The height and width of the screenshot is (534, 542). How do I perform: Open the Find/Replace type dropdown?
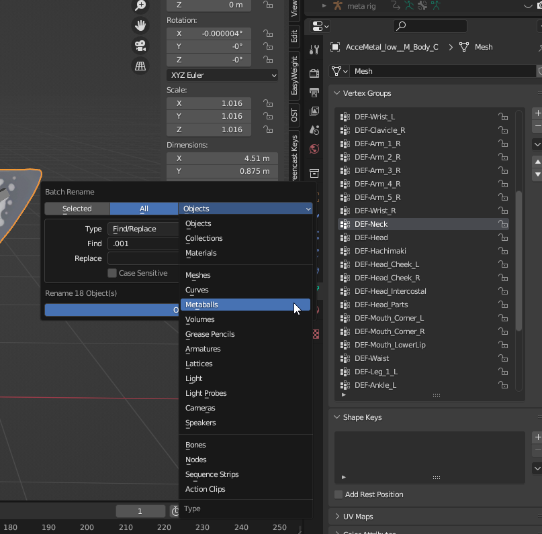pyautogui.click(x=143, y=229)
